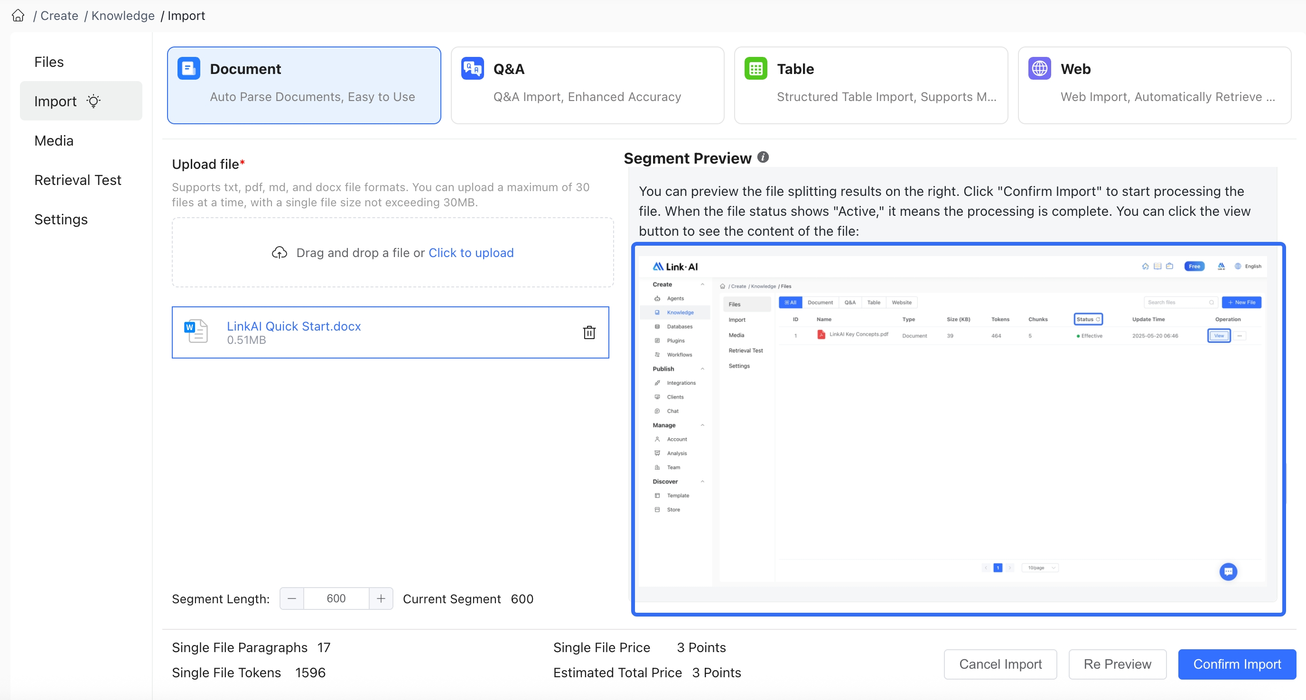Select Import in the sidebar
Viewport: 1306px width, 700px height.
coord(81,101)
